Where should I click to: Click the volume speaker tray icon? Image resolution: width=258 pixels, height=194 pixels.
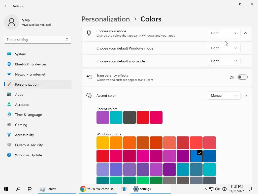(x=217, y=189)
